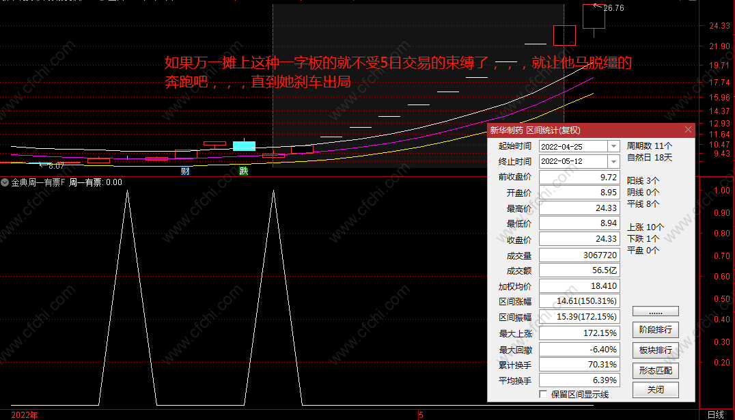Image resolution: width=735 pixels, height=420 pixels.
Task: Click the ...... button above 阶段排行
Action: (x=655, y=311)
